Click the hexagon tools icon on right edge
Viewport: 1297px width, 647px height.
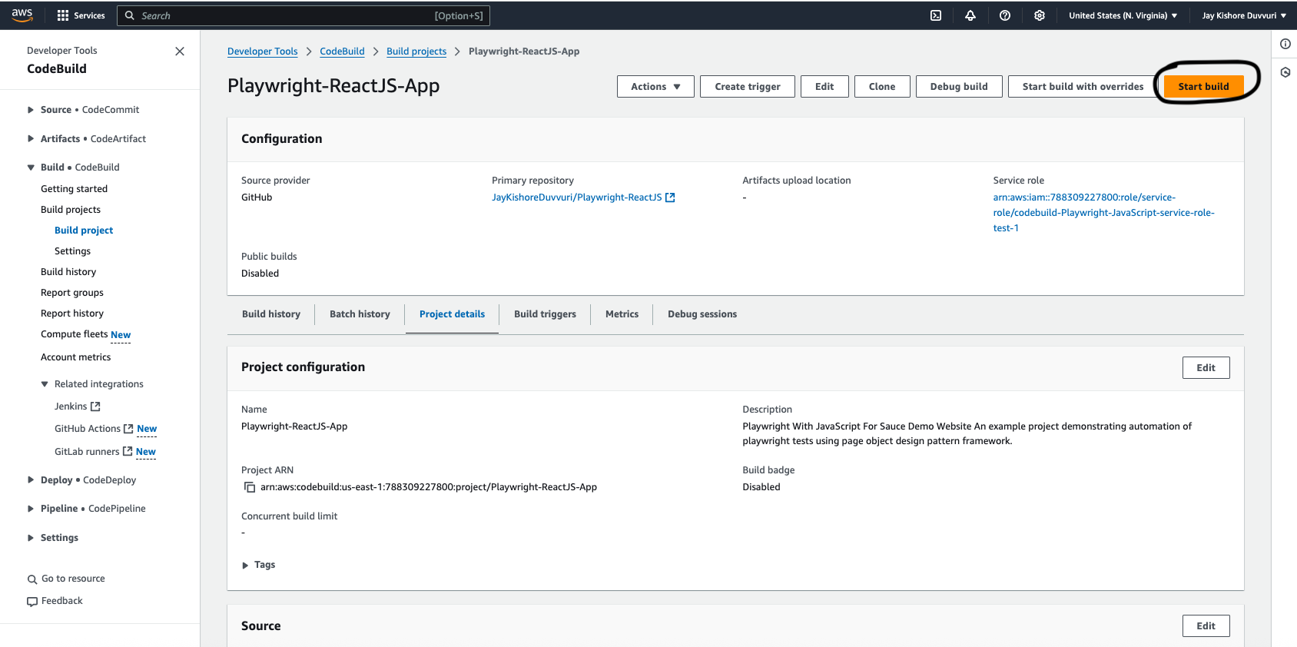1285,72
